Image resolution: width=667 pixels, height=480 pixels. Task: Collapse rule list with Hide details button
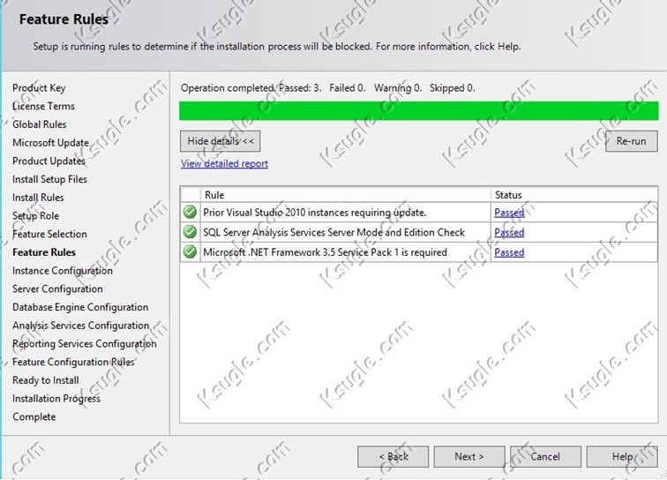[x=220, y=141]
